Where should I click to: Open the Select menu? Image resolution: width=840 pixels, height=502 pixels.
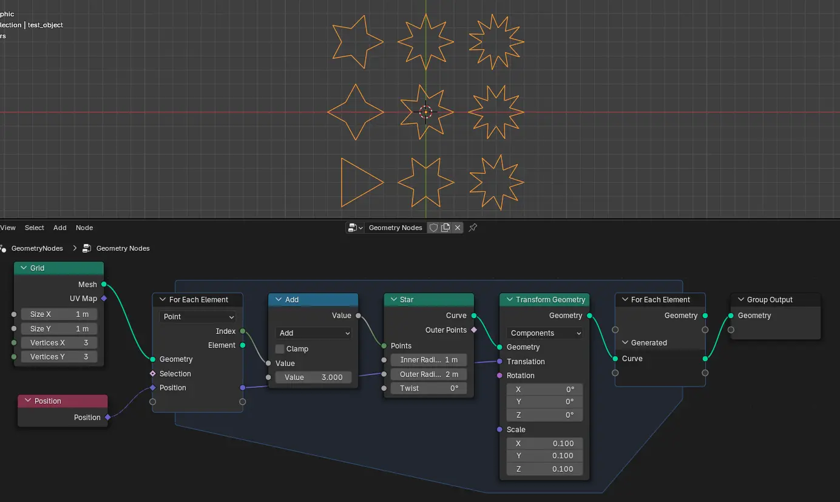coord(35,228)
